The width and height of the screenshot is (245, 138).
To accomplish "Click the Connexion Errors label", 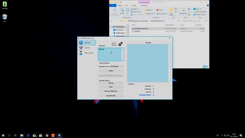I will 145,95.
